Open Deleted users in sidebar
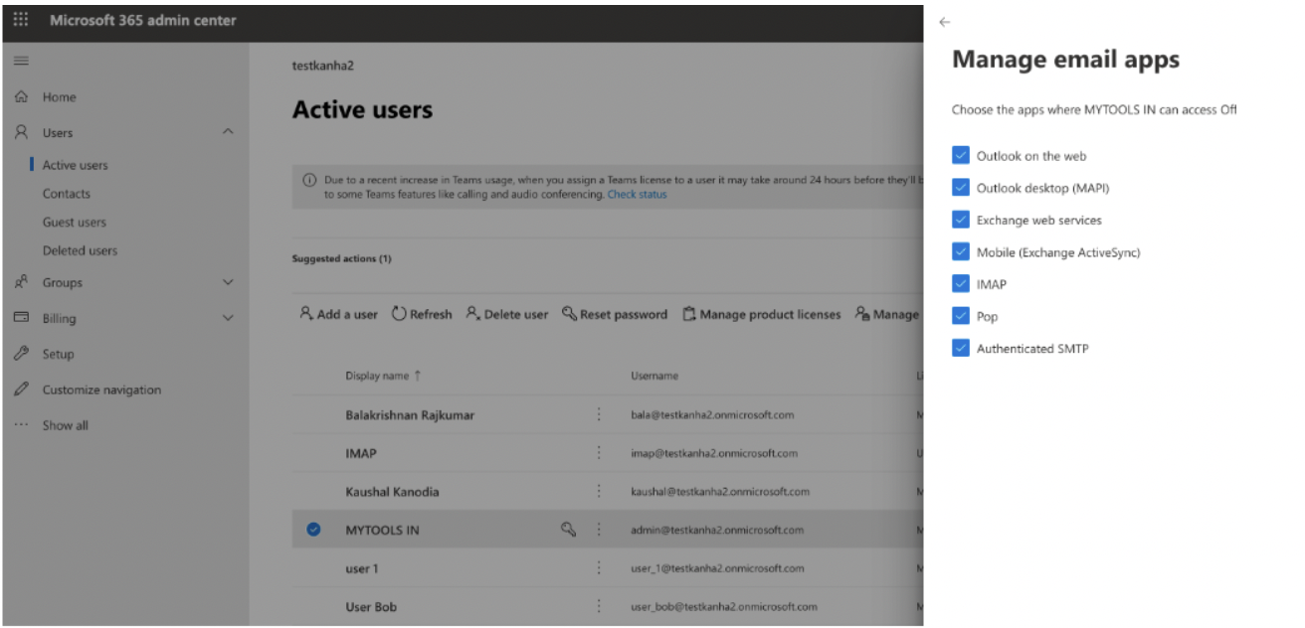 click(80, 250)
